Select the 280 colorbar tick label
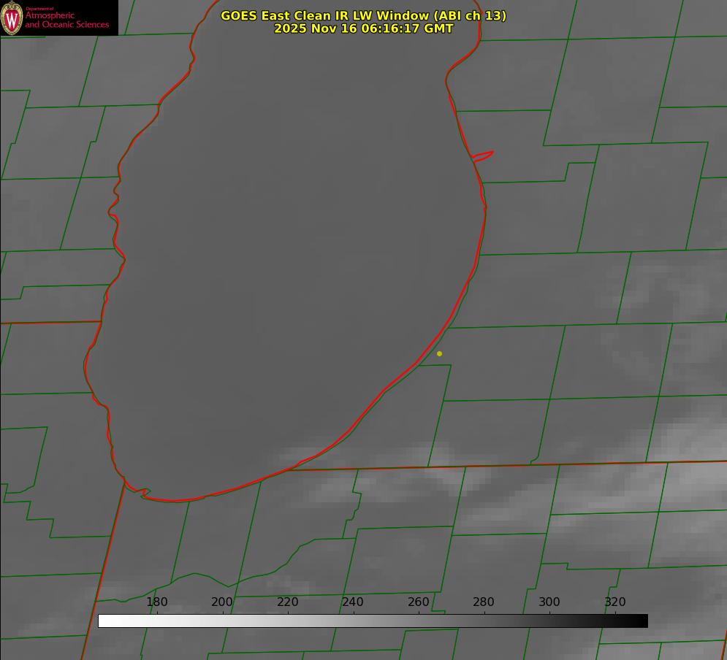This screenshot has width=727, height=660. coord(484,602)
